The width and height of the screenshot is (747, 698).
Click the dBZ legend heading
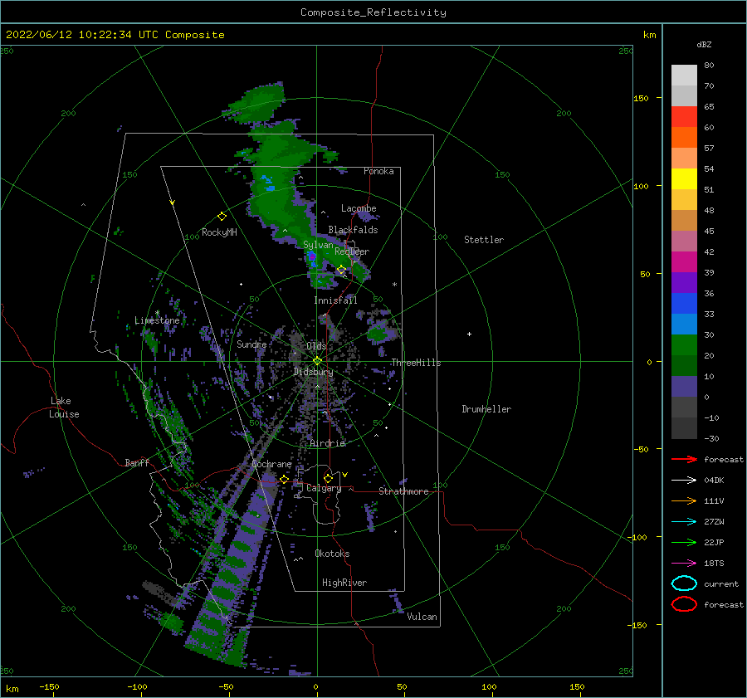pos(704,45)
